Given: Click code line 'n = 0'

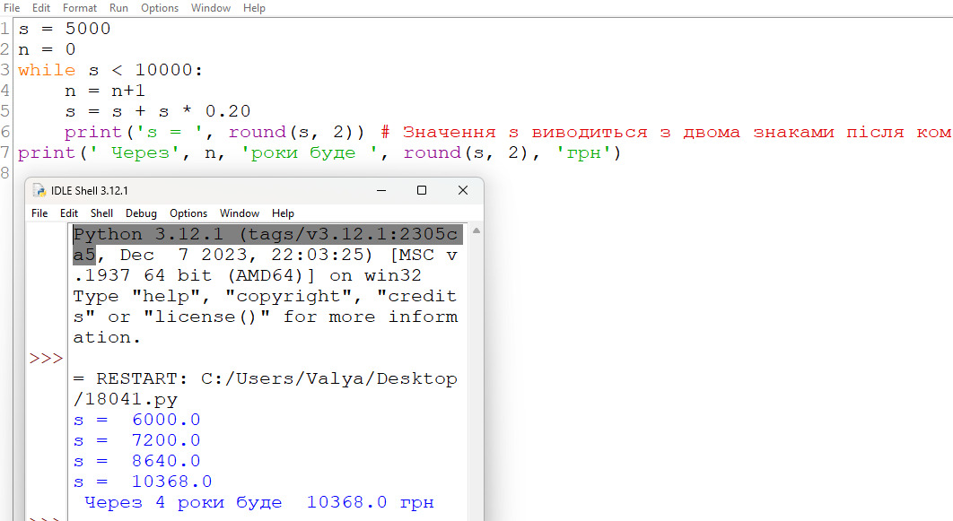Looking at the screenshot, I should click(x=47, y=49).
